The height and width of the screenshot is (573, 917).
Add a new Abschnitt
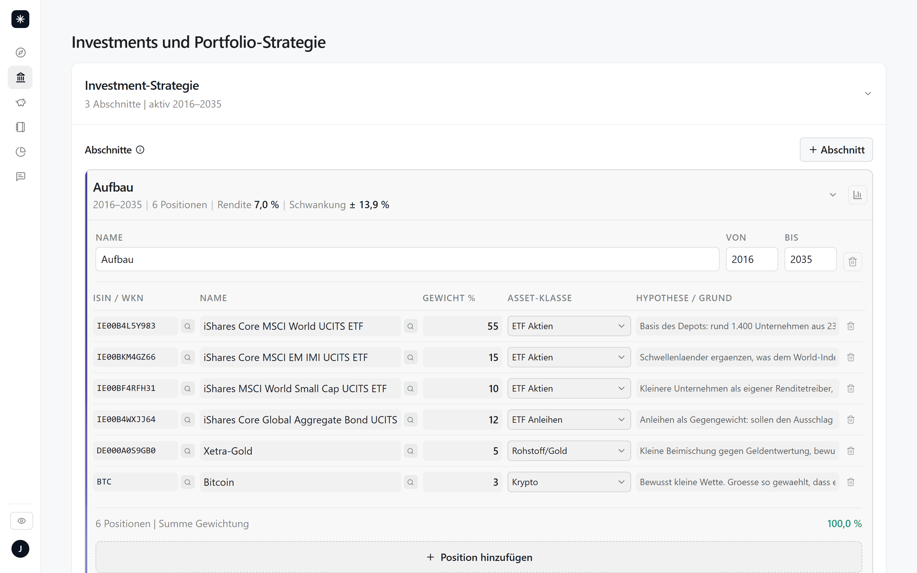[836, 150]
